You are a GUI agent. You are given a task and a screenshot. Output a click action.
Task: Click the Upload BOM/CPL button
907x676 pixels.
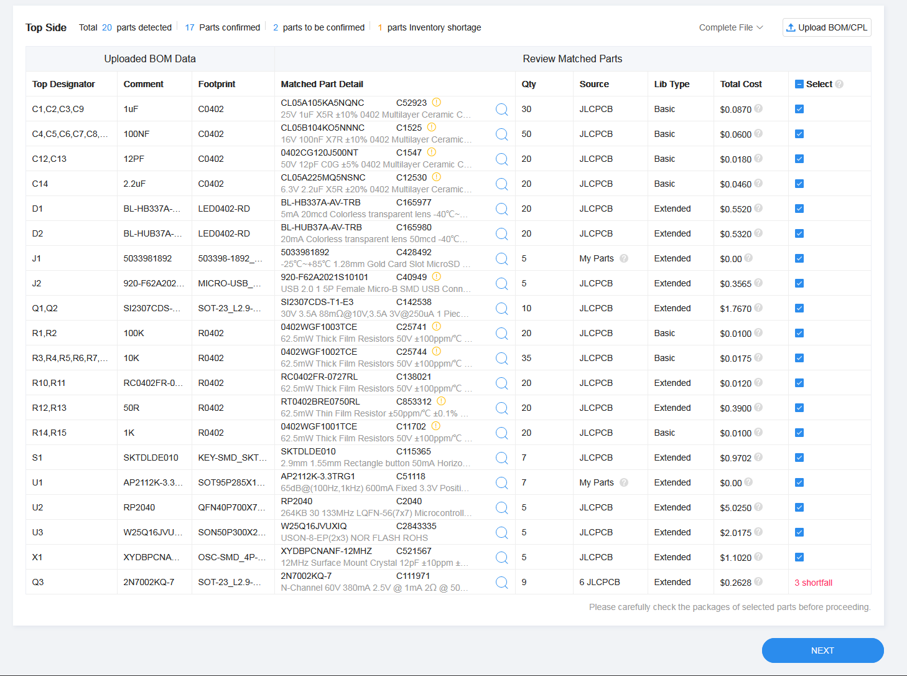[827, 27]
